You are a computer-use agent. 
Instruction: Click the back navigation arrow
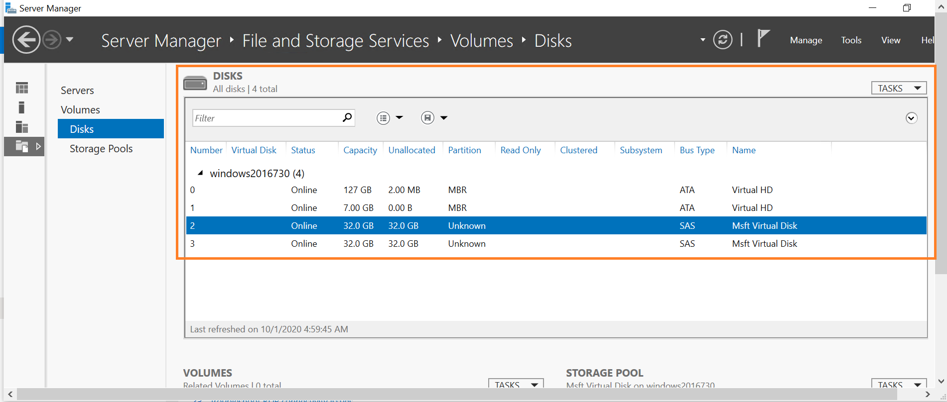click(x=26, y=40)
